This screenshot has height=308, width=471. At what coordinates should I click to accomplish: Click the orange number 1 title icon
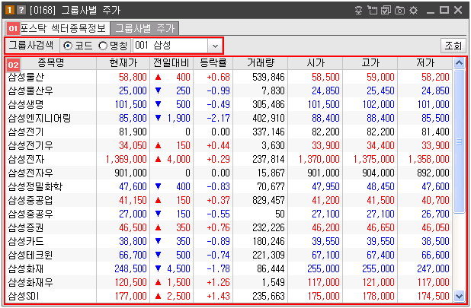(x=10, y=10)
